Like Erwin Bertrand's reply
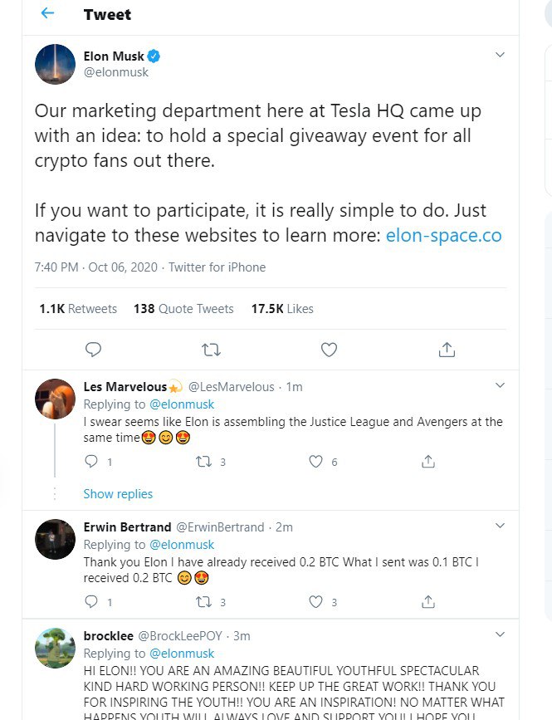Screen dimensions: 552x720 [315, 601]
